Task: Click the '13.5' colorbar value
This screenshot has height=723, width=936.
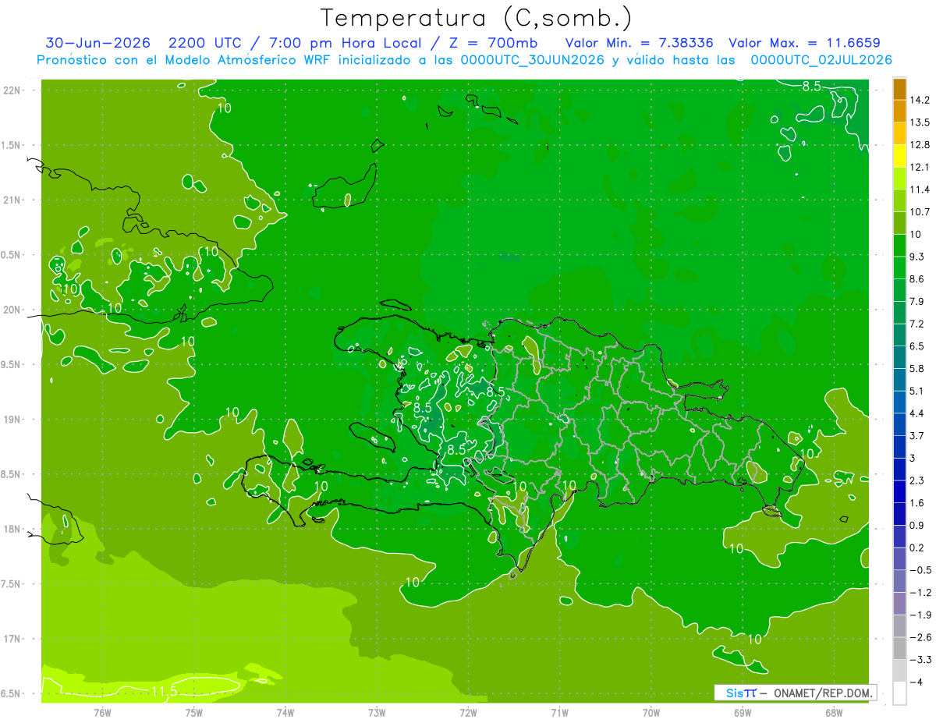Action: coord(920,122)
